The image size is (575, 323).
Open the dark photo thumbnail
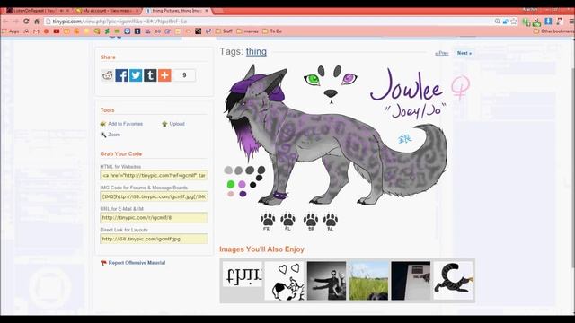pyautogui.click(x=411, y=281)
